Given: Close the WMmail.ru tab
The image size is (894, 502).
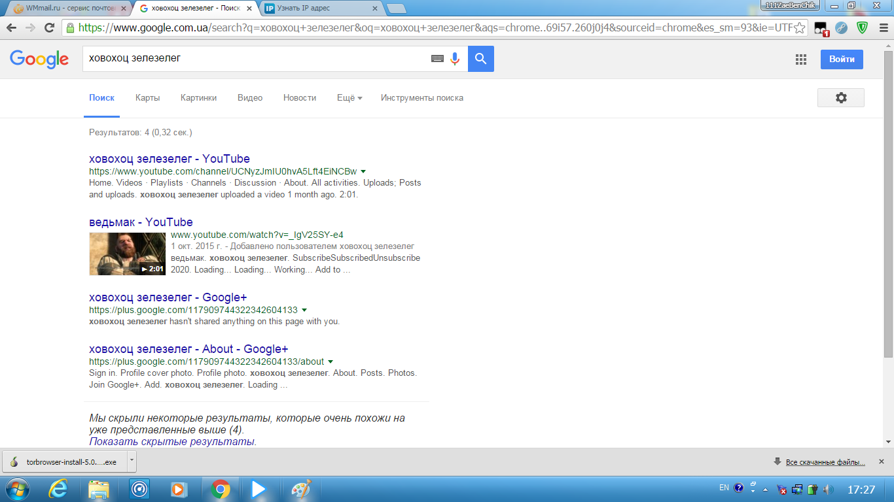Looking at the screenshot, I should (124, 8).
